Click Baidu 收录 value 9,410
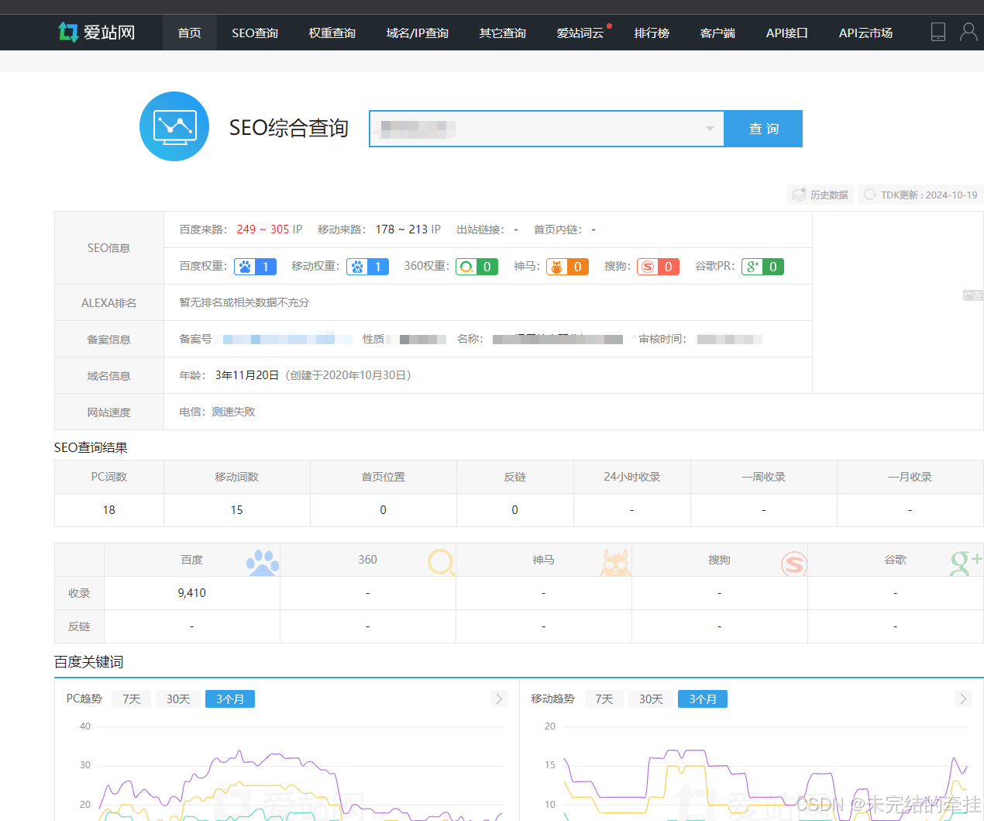 [x=192, y=593]
